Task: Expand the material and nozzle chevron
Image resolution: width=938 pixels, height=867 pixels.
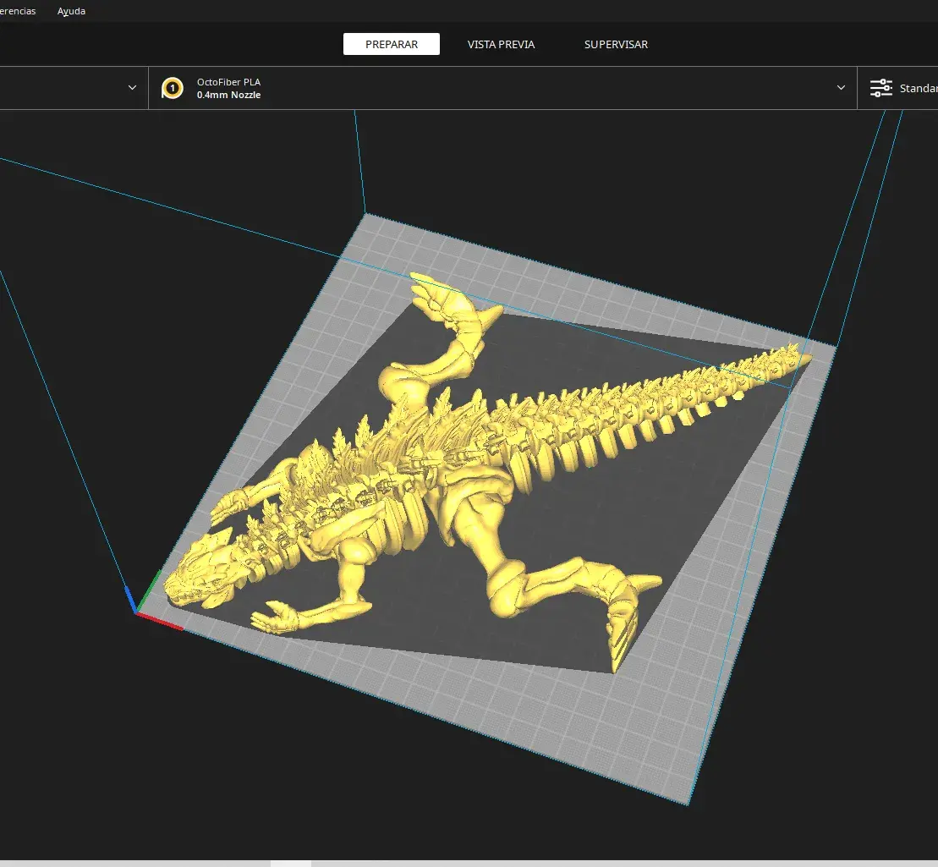Action: tap(841, 88)
